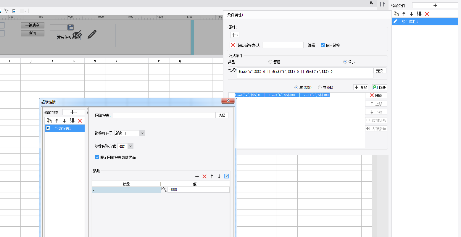Add a new parameter with the plus icon
Screen dimensions: 461x237
pos(197,176)
